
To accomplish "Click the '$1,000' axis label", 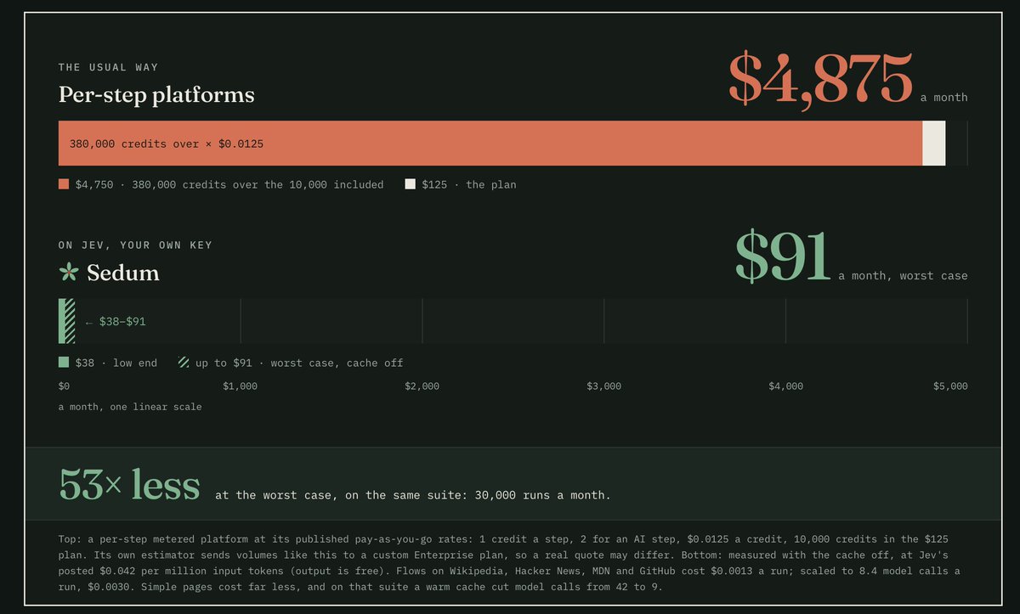I will coord(240,386).
